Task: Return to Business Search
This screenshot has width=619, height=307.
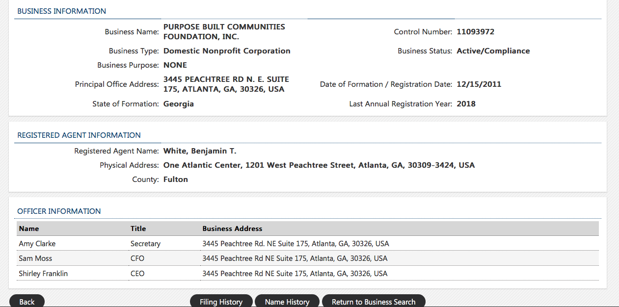Action: [x=374, y=301]
